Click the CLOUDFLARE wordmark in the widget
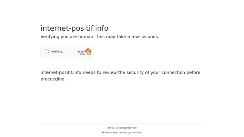 click(x=85, y=52)
